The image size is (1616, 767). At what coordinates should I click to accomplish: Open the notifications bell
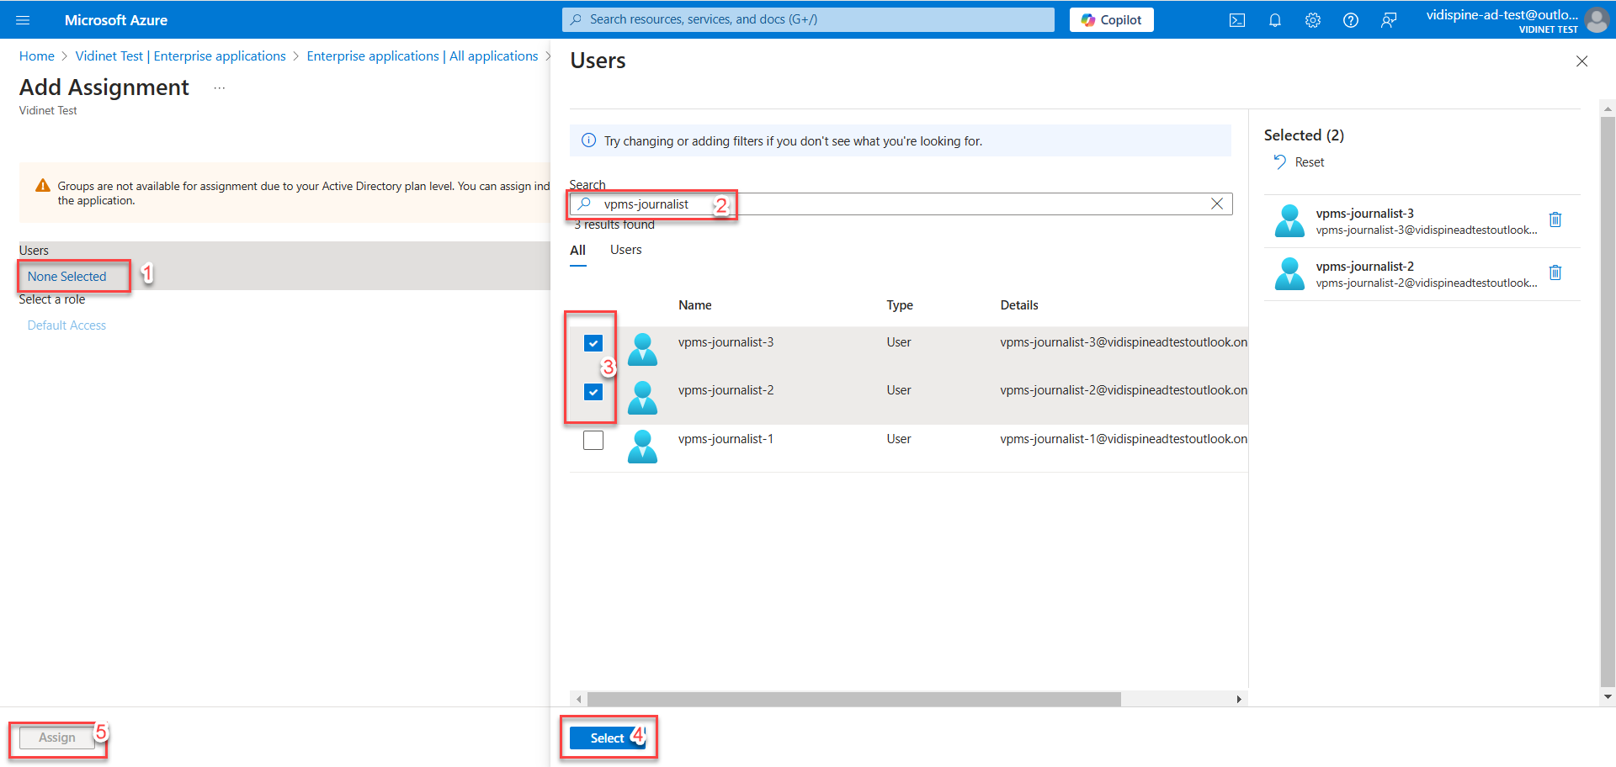[1274, 20]
